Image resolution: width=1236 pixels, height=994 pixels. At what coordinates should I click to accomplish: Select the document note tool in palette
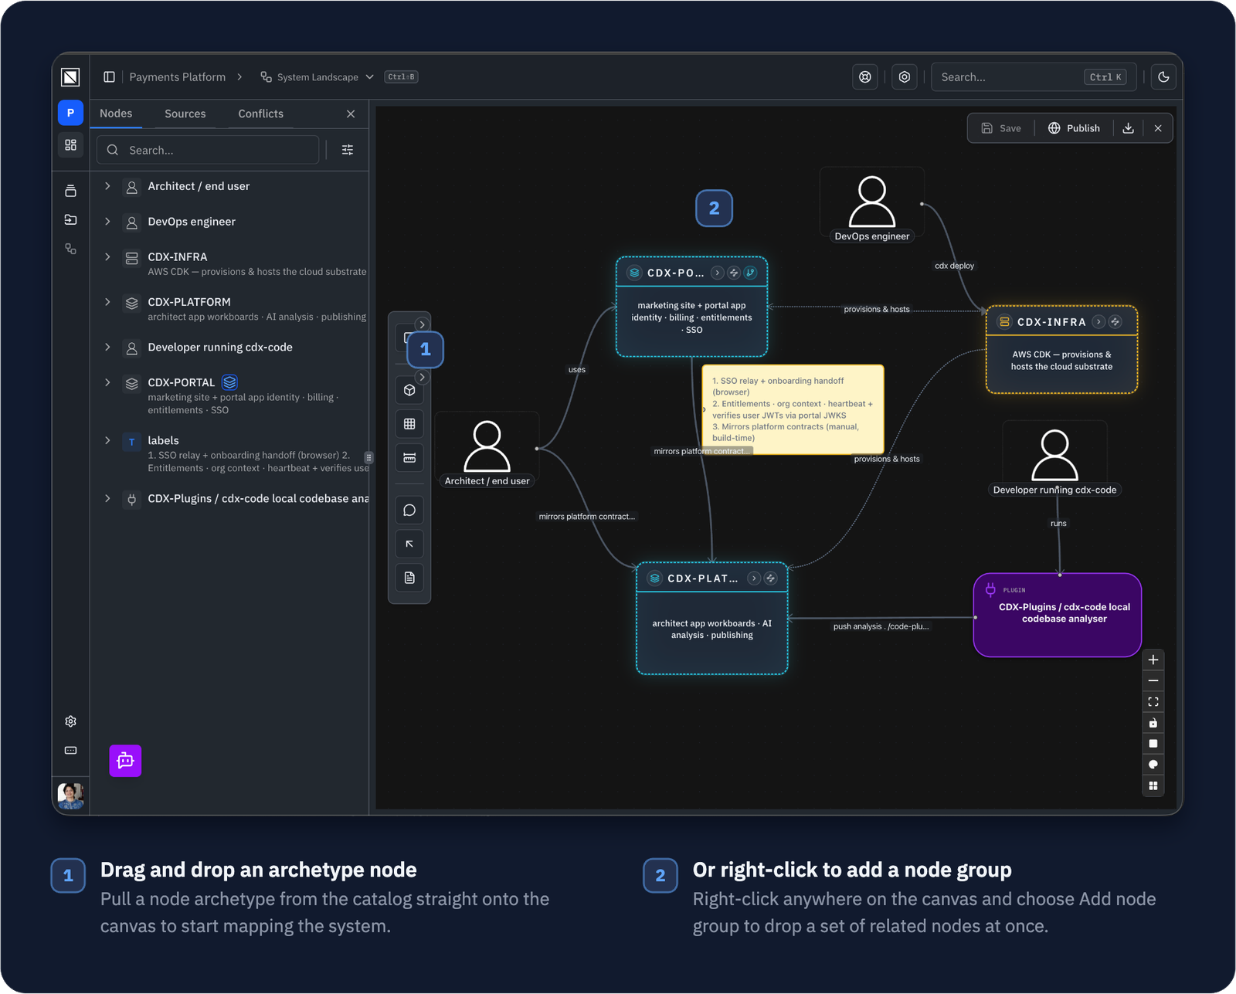[x=409, y=578]
